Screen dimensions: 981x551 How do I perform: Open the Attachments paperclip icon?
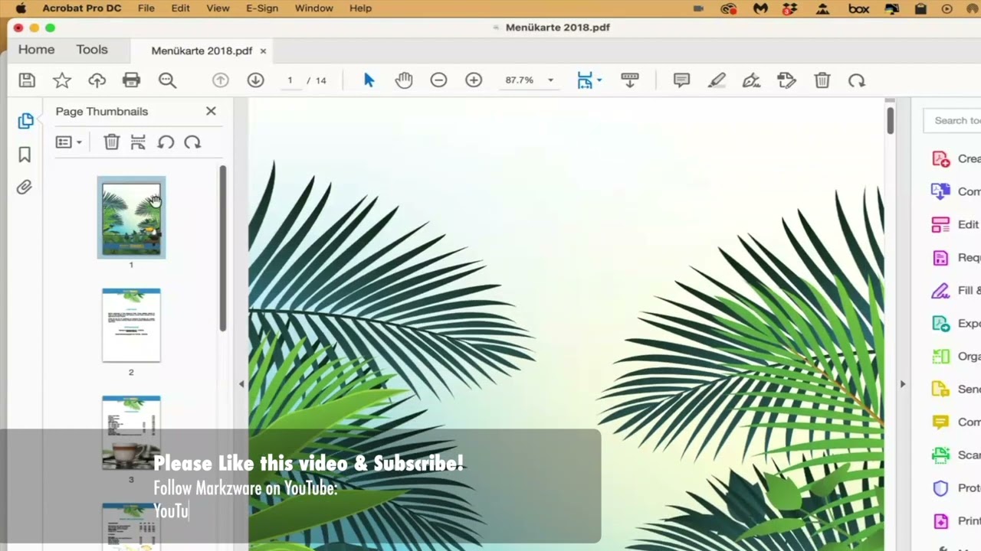[25, 187]
